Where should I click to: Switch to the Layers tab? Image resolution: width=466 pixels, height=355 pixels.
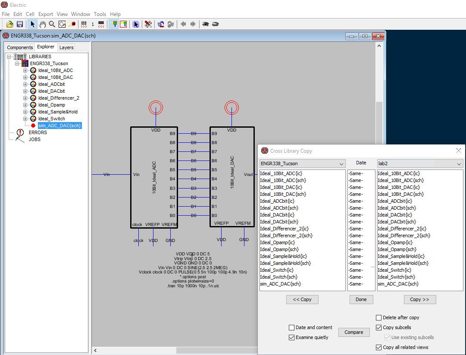(x=66, y=47)
